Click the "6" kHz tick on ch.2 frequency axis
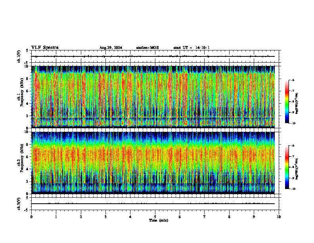Image resolution: width=314 pixels, height=243 pixels. (x=27, y=157)
